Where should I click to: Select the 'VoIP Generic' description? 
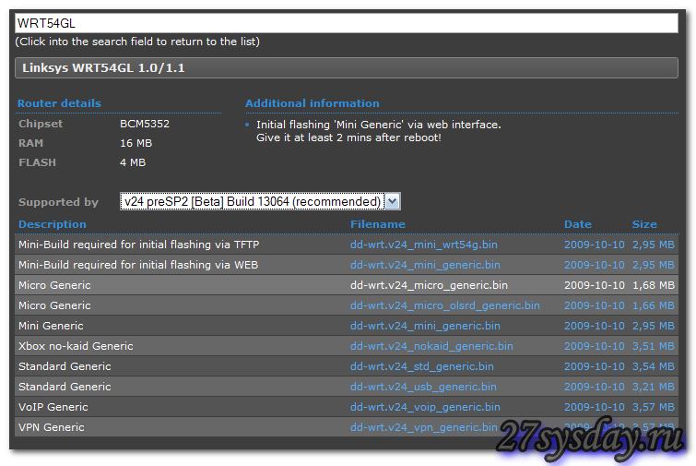(x=53, y=407)
